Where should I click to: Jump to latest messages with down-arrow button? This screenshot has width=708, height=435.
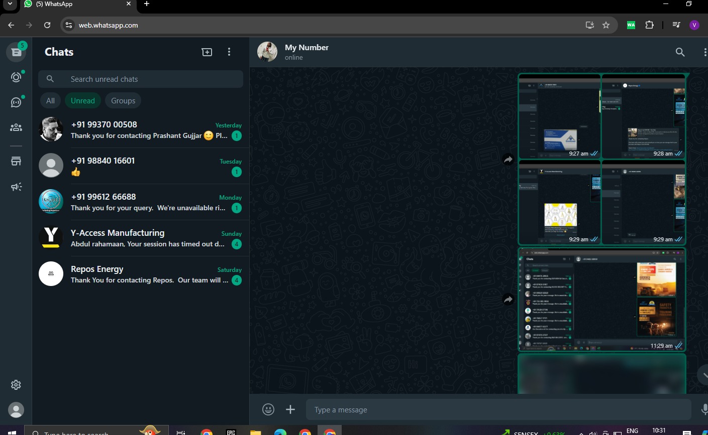(x=704, y=375)
